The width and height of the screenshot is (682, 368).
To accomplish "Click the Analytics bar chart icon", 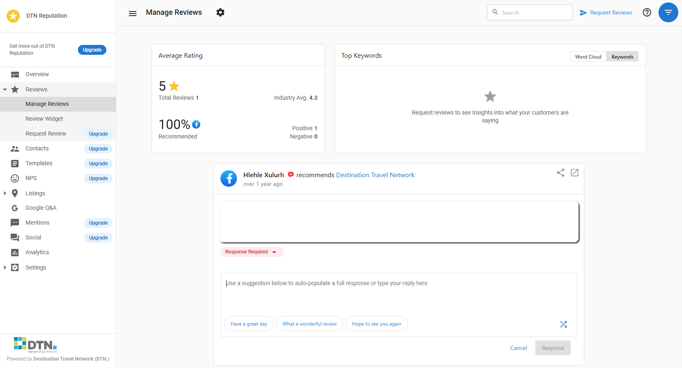I will coord(15,253).
